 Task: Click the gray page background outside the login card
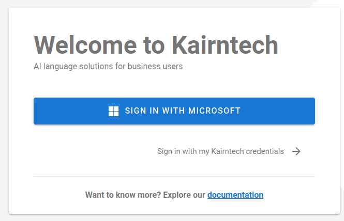[4, 109]
